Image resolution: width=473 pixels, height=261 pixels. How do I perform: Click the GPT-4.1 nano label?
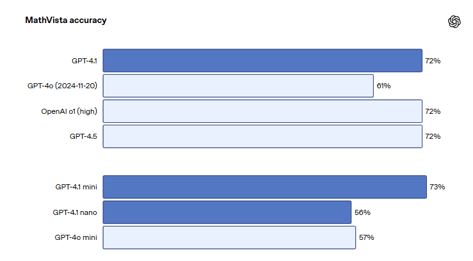point(75,212)
